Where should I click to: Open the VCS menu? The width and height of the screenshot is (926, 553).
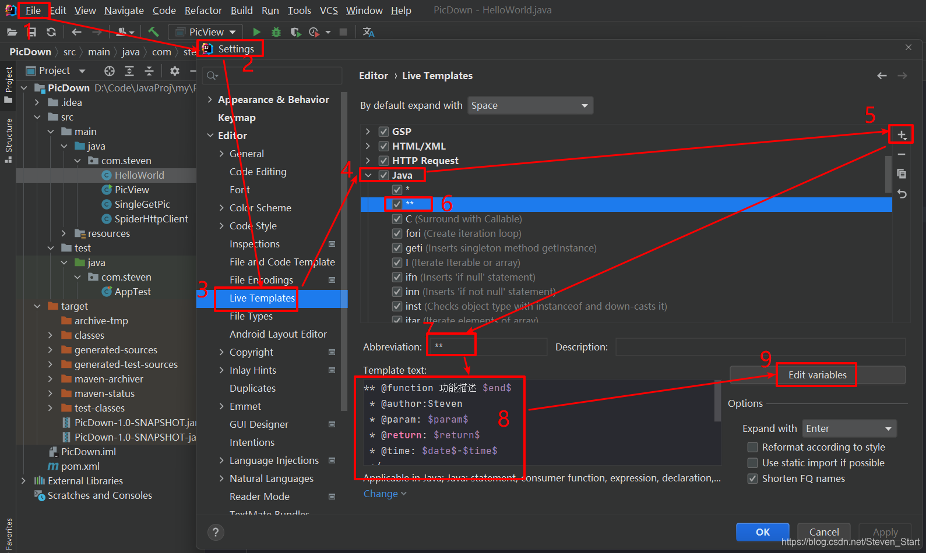[329, 10]
